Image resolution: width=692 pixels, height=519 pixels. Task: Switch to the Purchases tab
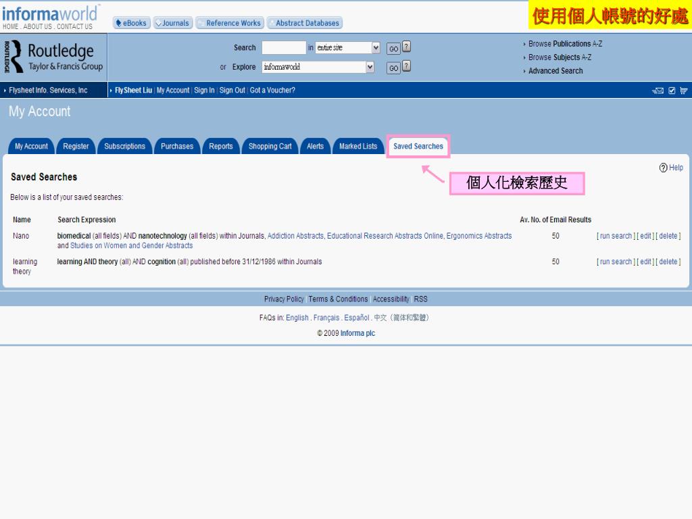(x=177, y=146)
